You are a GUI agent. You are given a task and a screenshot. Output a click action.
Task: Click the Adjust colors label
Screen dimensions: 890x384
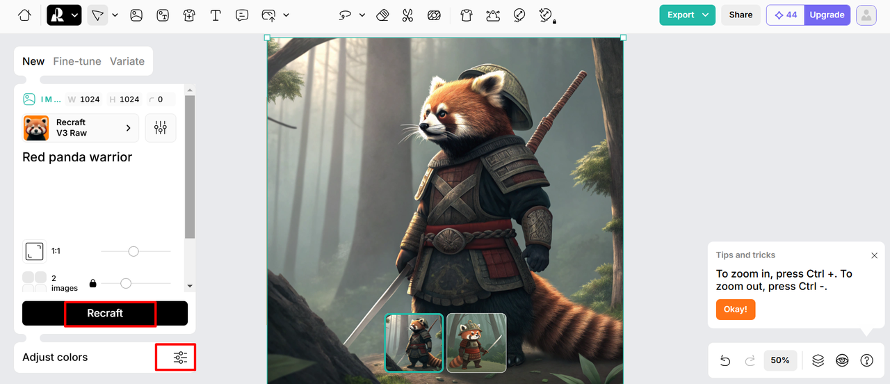pyautogui.click(x=55, y=358)
